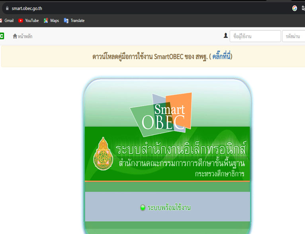Click the Translate bookmark icon
The width and height of the screenshot is (305, 234).
click(66, 21)
